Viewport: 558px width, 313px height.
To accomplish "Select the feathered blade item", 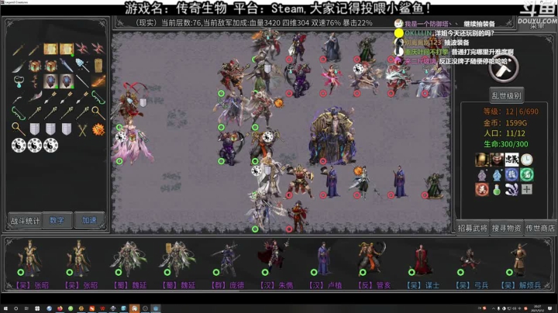I will (x=35, y=97).
